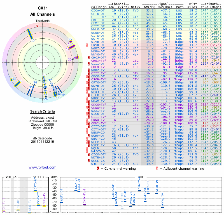Click the WUTV-DT bar in the UHF spectrum chart
This screenshot has width=224, height=215.
pos(61,202)
